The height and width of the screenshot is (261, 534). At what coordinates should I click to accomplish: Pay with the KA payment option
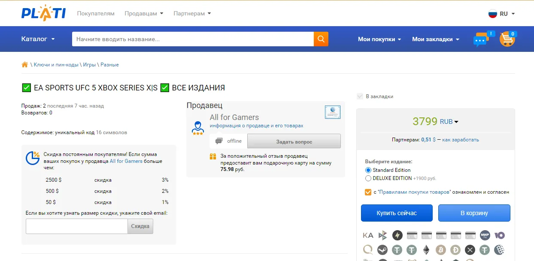(x=368, y=235)
